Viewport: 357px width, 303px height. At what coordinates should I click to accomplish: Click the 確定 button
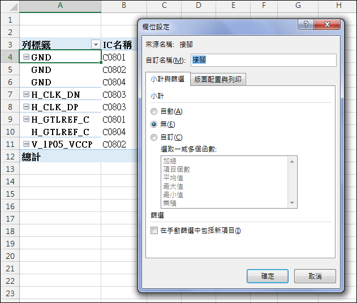[x=268, y=276]
